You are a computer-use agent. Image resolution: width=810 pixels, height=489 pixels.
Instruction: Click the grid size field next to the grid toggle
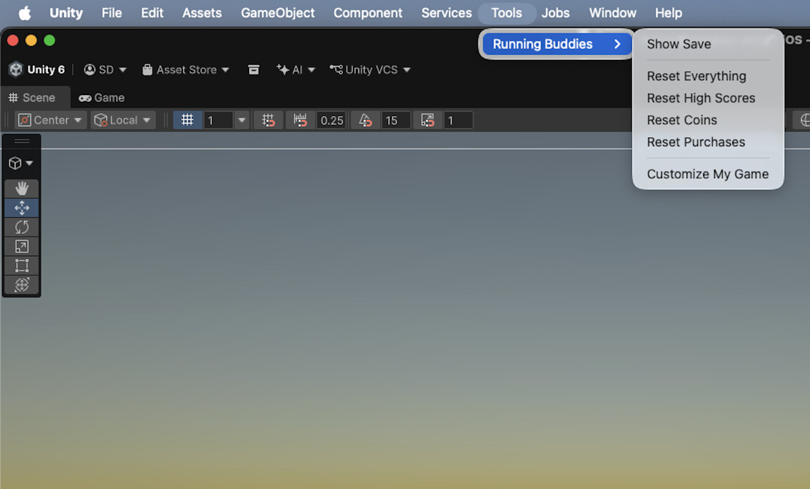[218, 120]
